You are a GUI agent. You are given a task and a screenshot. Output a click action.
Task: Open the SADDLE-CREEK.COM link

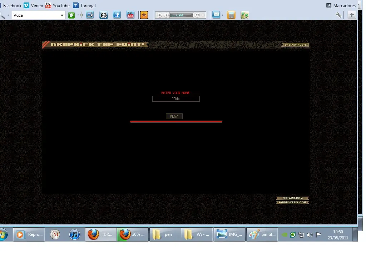[x=292, y=202]
